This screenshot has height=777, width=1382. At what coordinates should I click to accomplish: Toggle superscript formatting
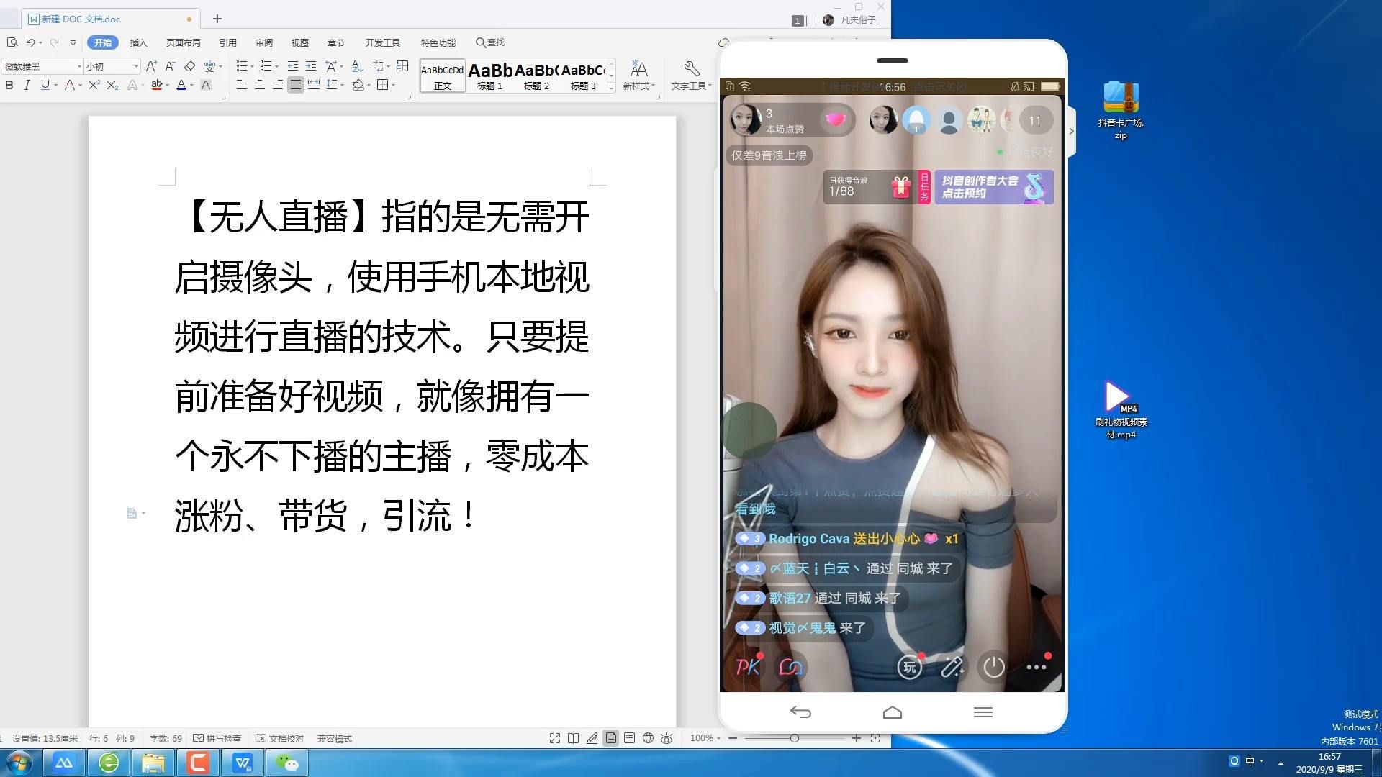pyautogui.click(x=94, y=86)
